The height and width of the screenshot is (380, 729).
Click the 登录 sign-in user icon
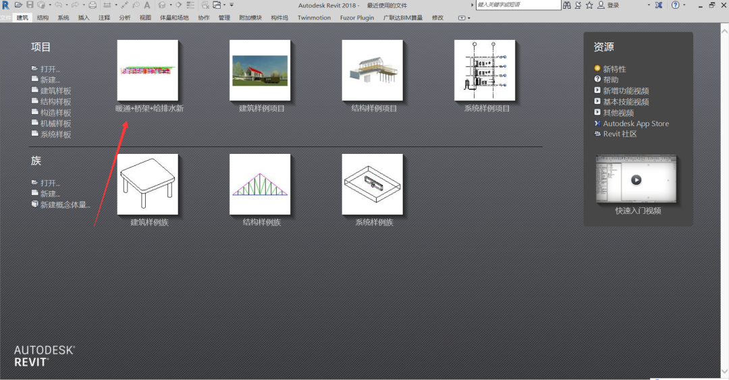tap(601, 5)
